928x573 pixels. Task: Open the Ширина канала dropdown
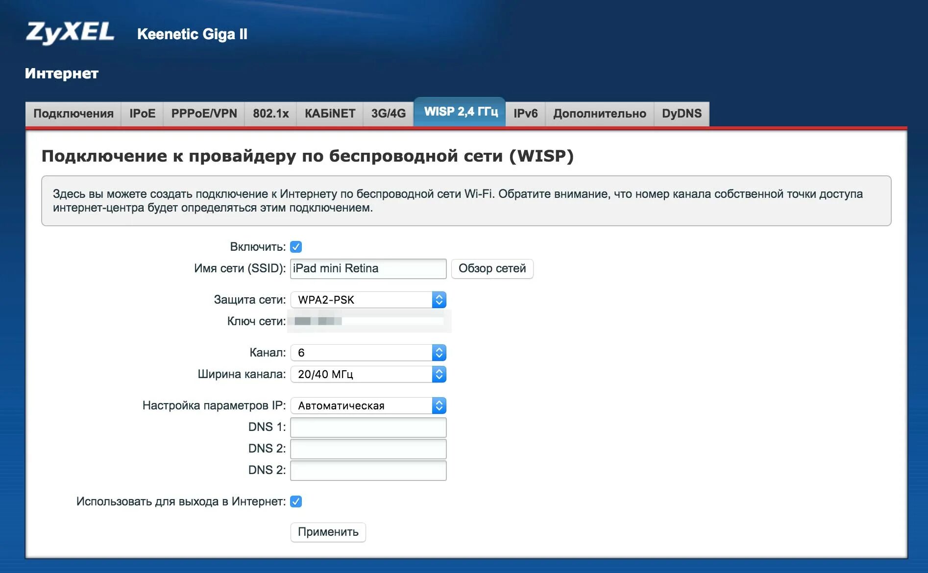368,374
